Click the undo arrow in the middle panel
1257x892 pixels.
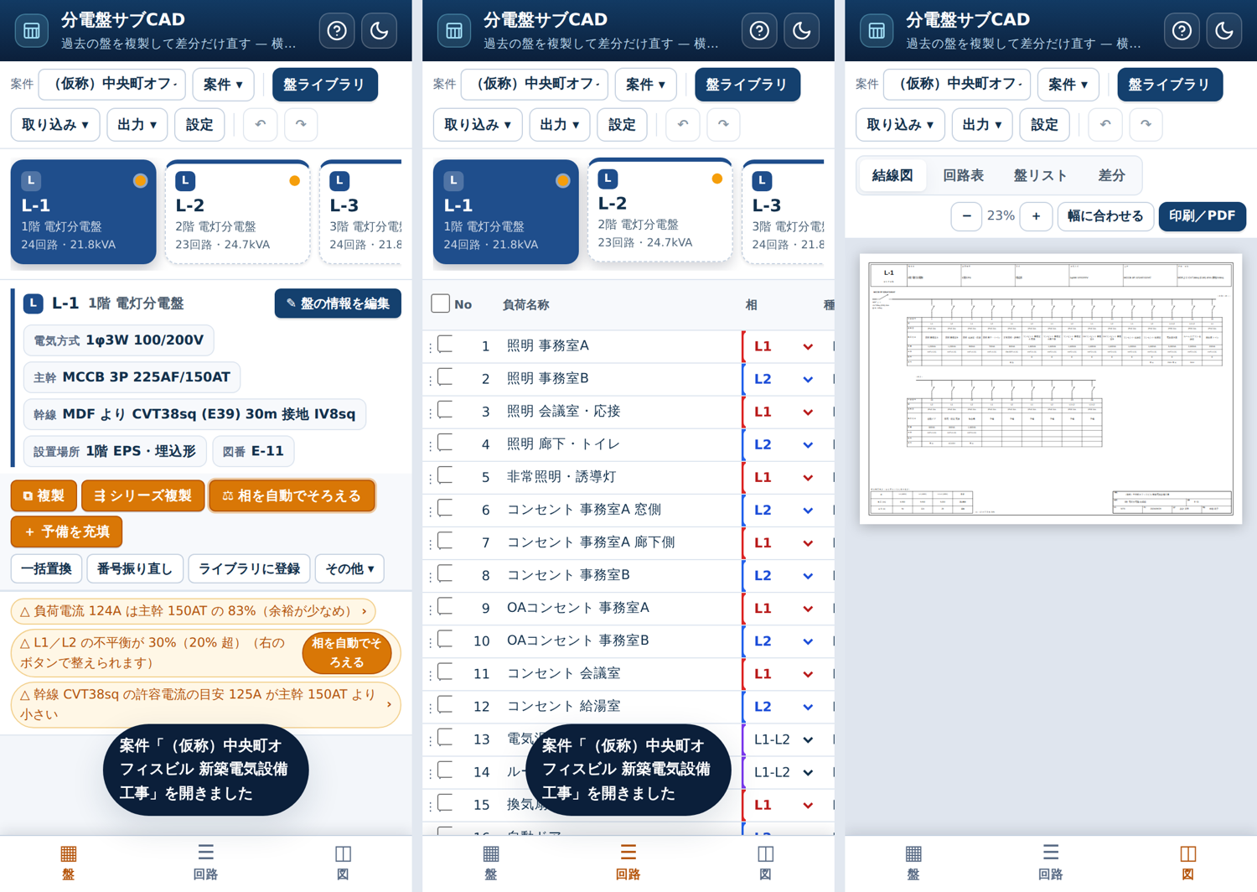[683, 124]
